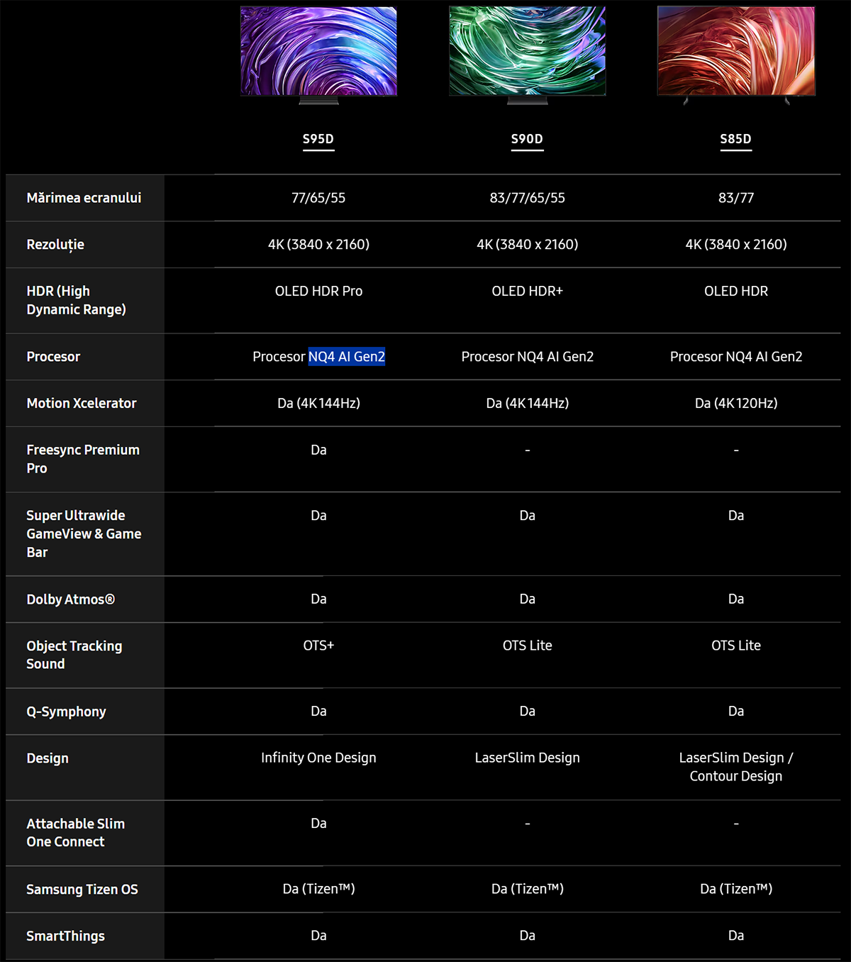Open the S85D model link
Viewport: 851px width, 962px height.
click(x=736, y=139)
